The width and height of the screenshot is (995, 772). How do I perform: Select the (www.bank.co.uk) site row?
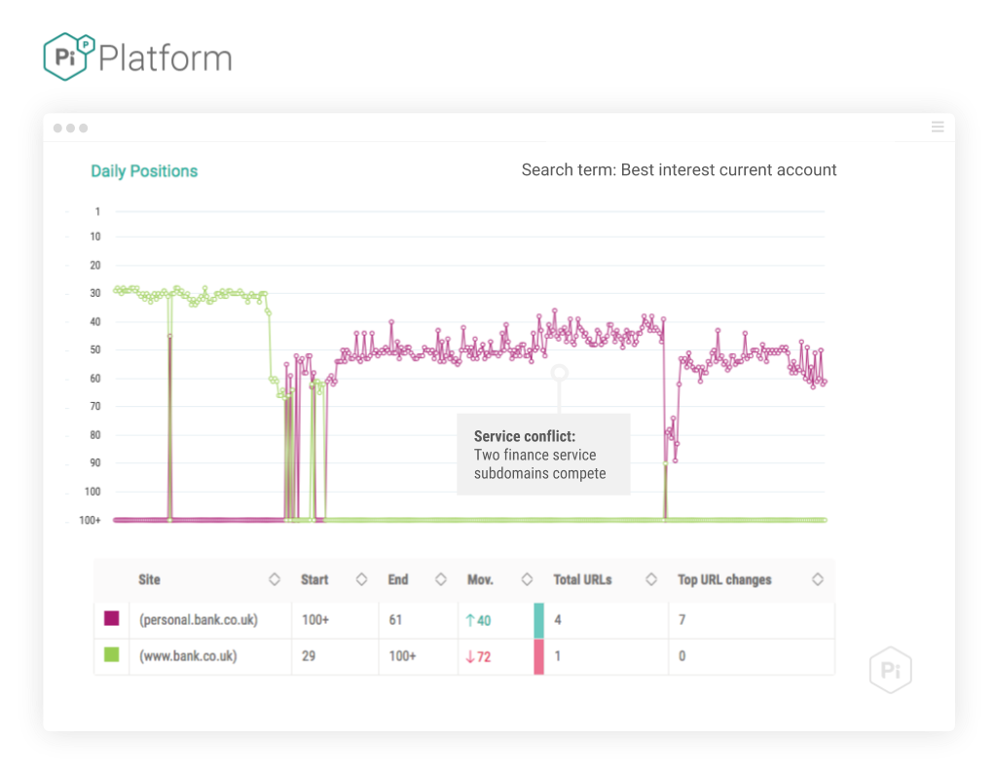pos(463,656)
